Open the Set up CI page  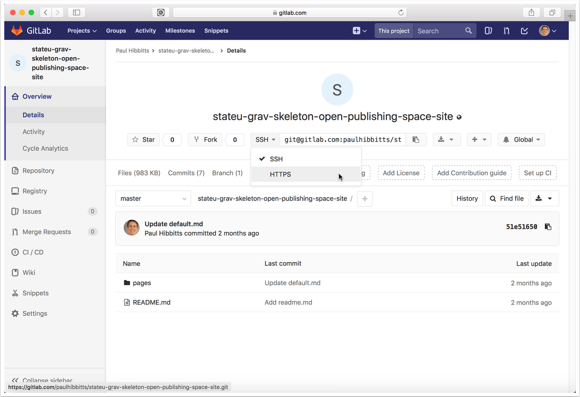coord(538,172)
